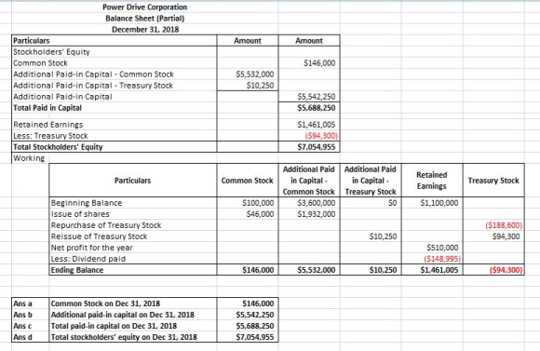Click the Working label cell
Viewport: 540px width, 351px height.
[x=29, y=158]
